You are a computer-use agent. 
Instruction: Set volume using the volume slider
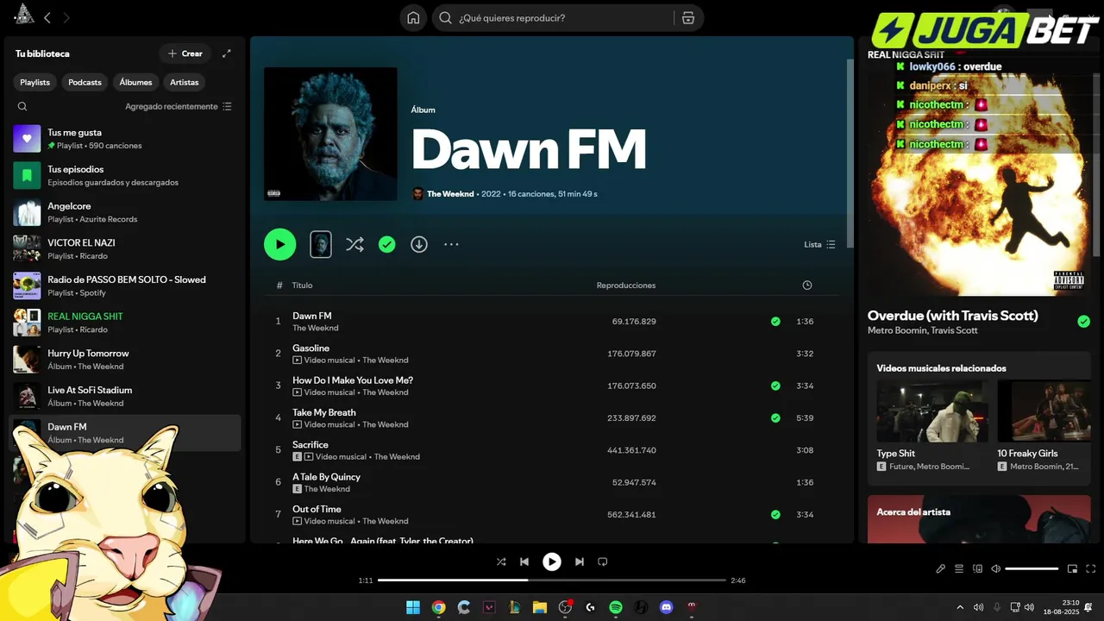click(1032, 569)
